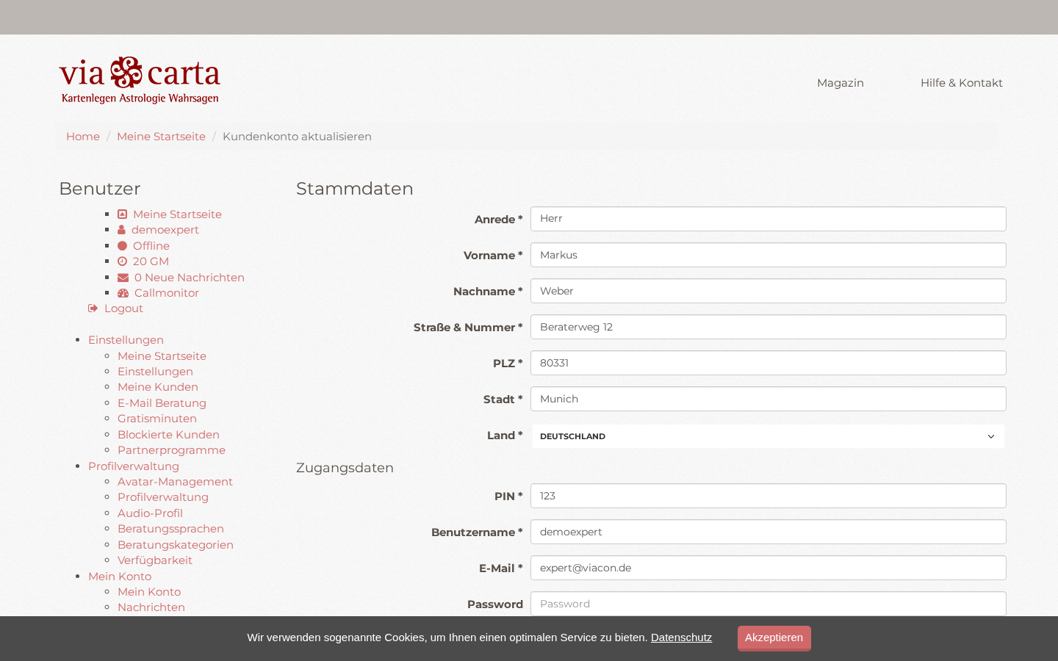Image resolution: width=1058 pixels, height=661 pixels.
Task: Open Hilfe & Kontakt in top navigation
Action: tap(961, 83)
